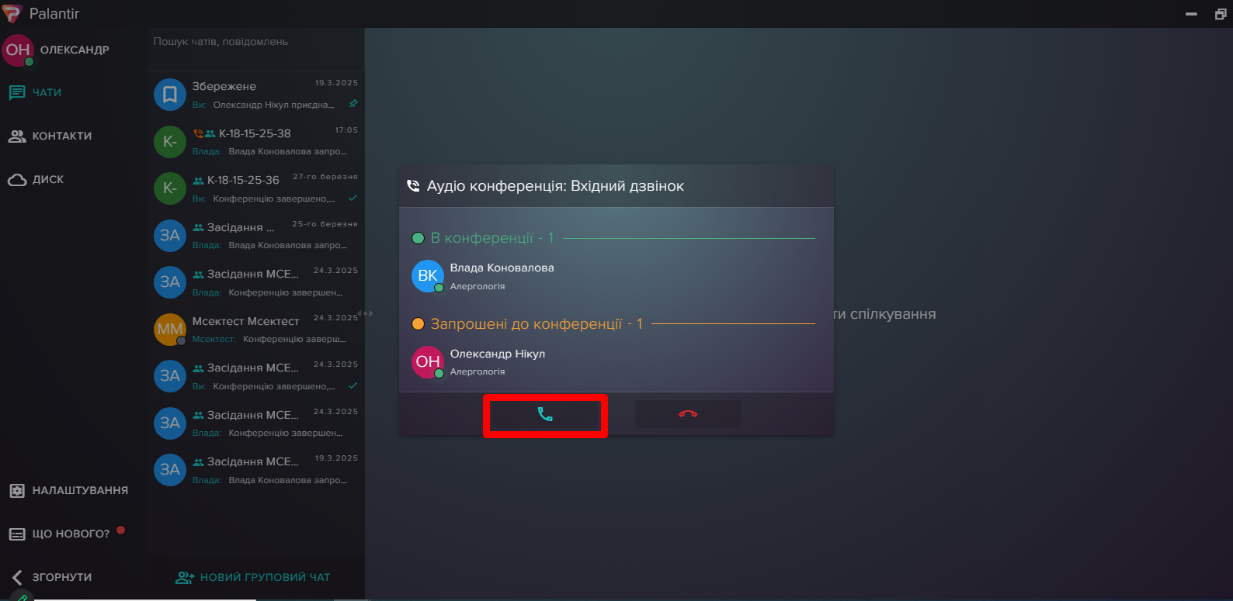Click the pin icon on Збережене chat
This screenshot has height=601, width=1233.
point(353,104)
